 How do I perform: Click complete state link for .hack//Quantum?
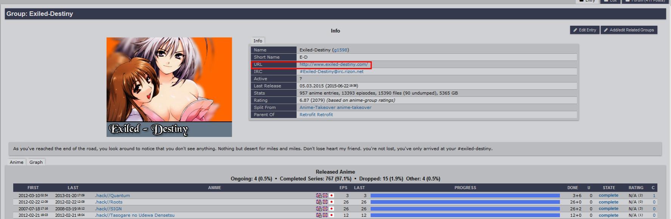[x=608, y=196]
